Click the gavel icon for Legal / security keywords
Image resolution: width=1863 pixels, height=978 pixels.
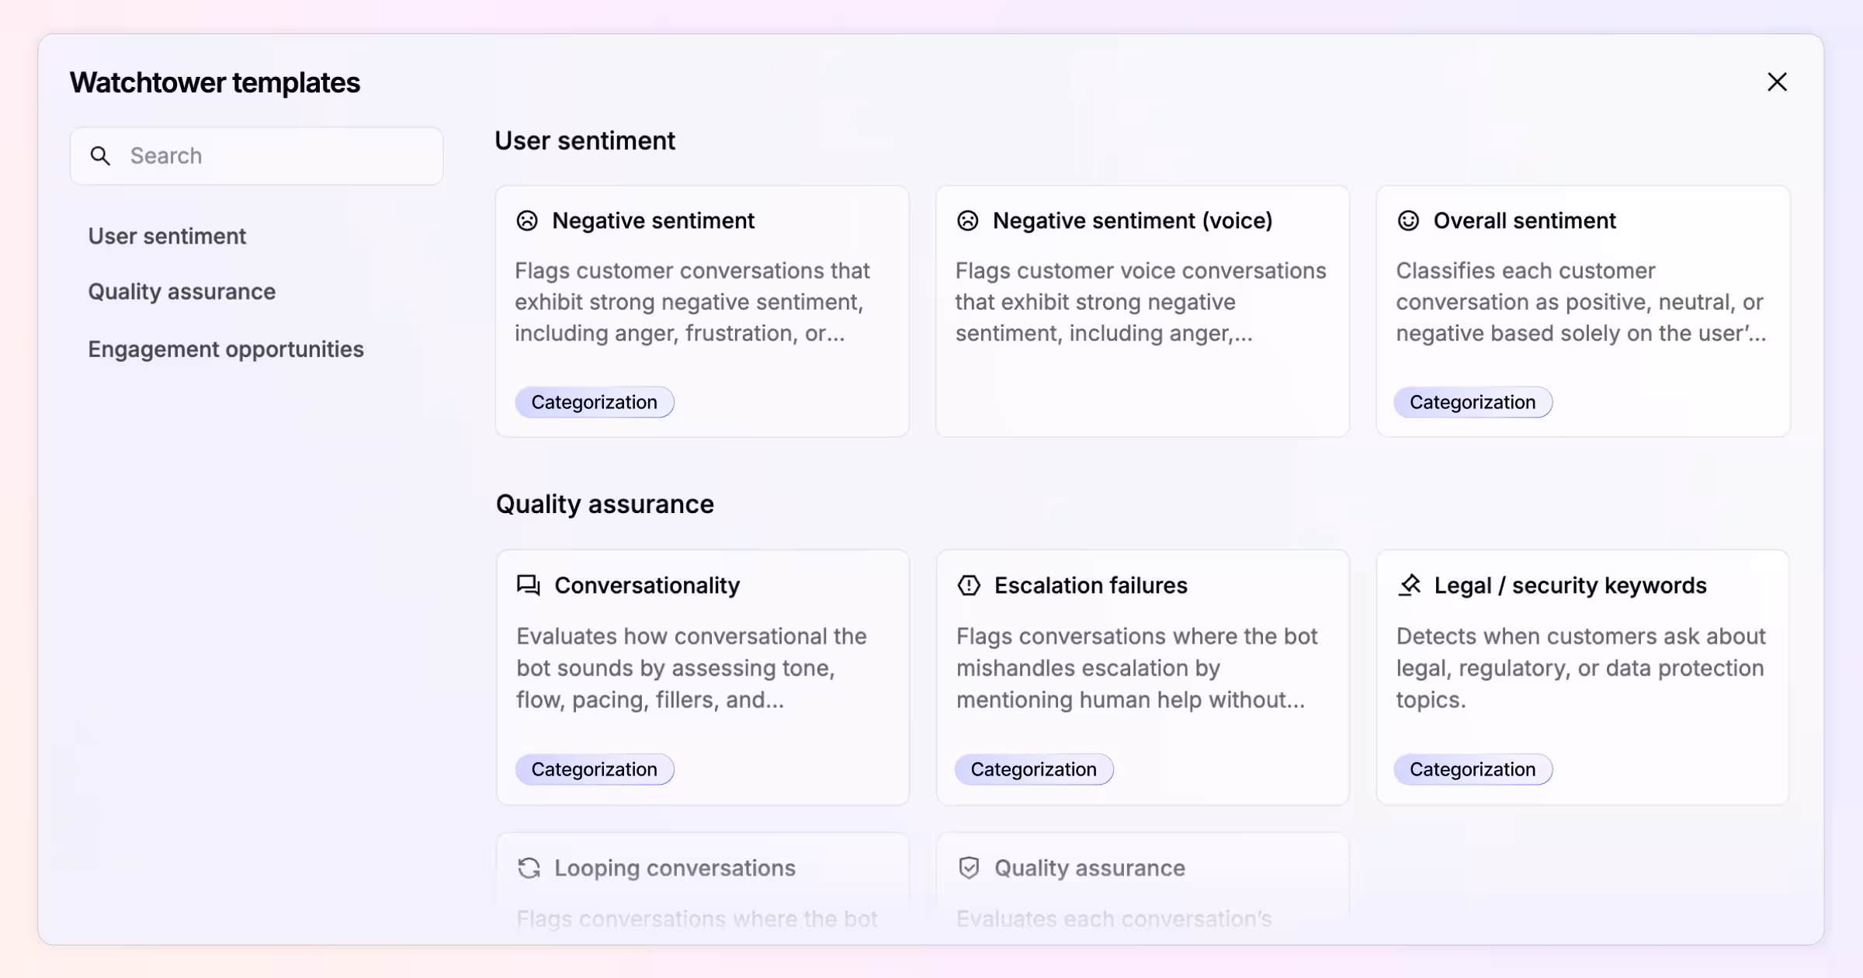[1410, 585]
